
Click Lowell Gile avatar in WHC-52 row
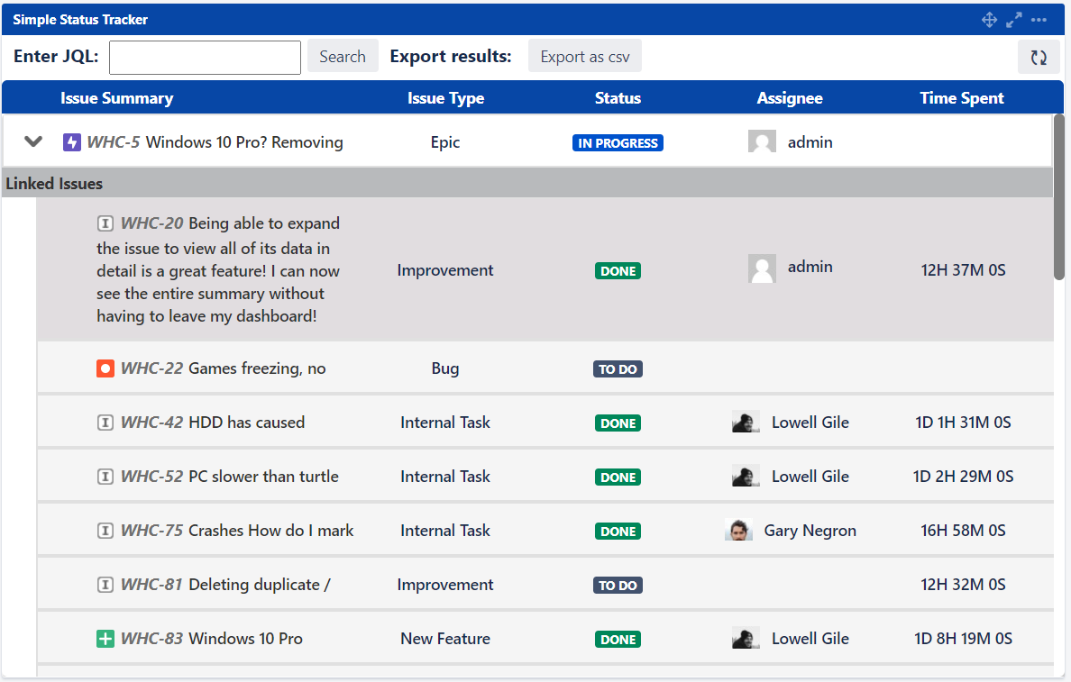pyautogui.click(x=746, y=476)
